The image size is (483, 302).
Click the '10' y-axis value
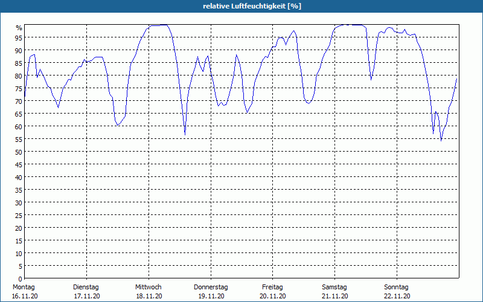[19, 254]
